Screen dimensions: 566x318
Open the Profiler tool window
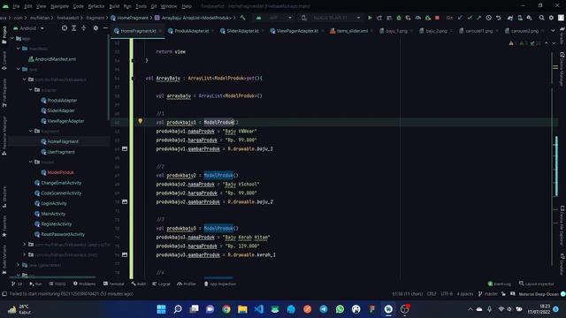pos(187,284)
